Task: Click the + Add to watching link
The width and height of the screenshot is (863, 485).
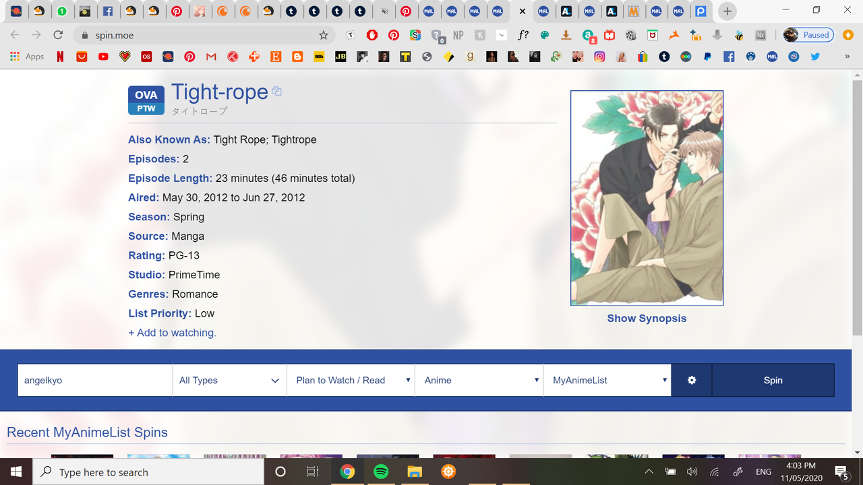Action: [172, 333]
